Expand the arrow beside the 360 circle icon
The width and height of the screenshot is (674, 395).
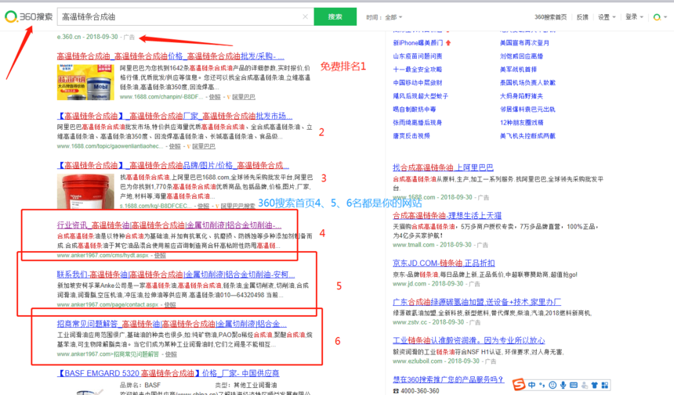click(x=665, y=17)
